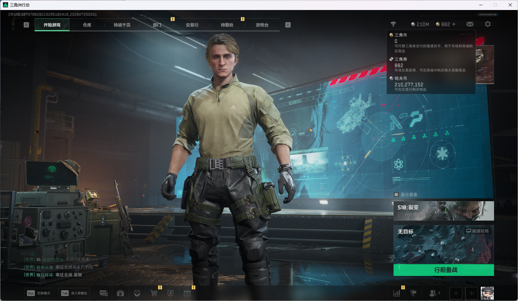
Task: Click the player avatar portrait
Action: point(487,293)
